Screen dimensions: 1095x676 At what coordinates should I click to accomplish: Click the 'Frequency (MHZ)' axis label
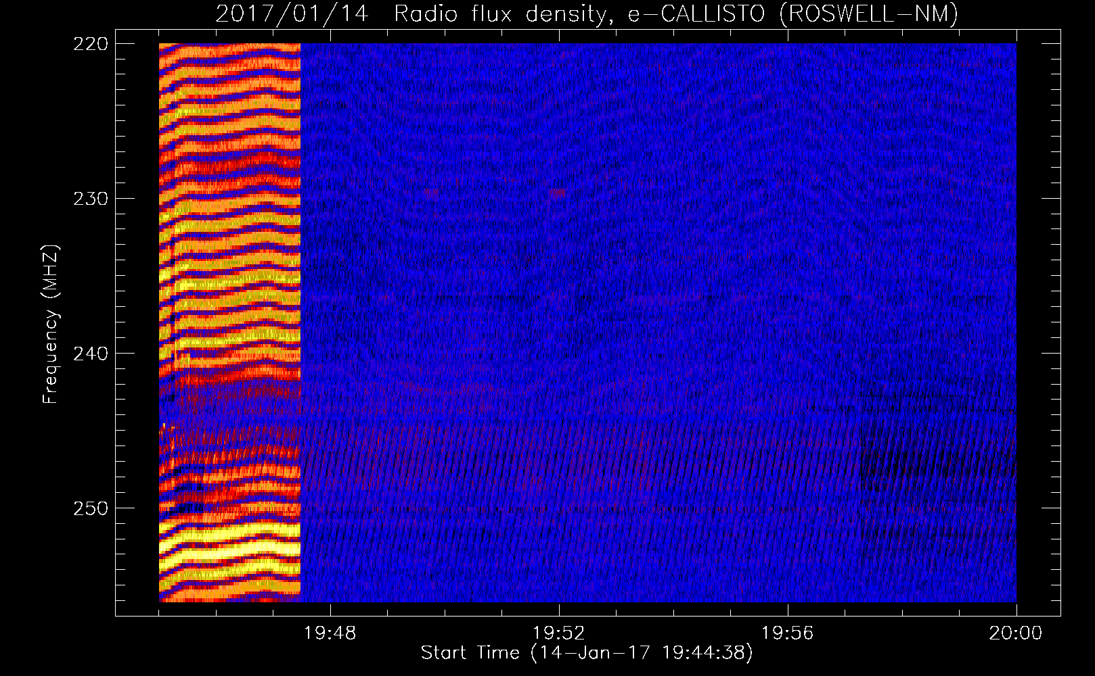click(51, 324)
